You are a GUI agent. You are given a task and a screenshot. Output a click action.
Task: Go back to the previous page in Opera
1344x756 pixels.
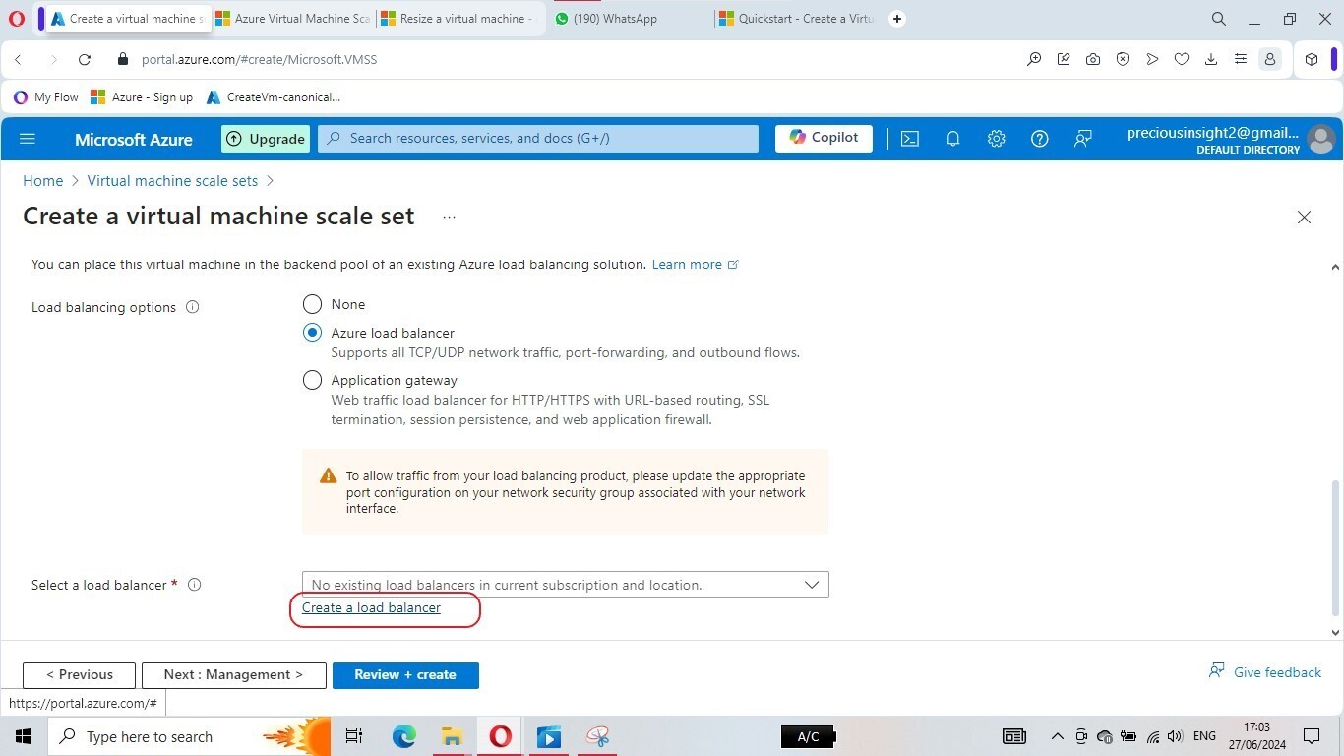[18, 59]
